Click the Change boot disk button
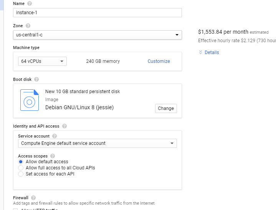276x210 pixels. pos(166,108)
